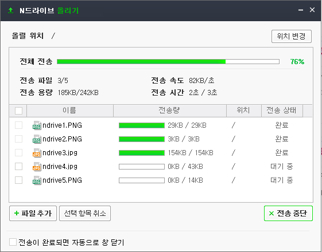Click the ndrive3.jpg JPG file icon

pyautogui.click(x=37, y=153)
